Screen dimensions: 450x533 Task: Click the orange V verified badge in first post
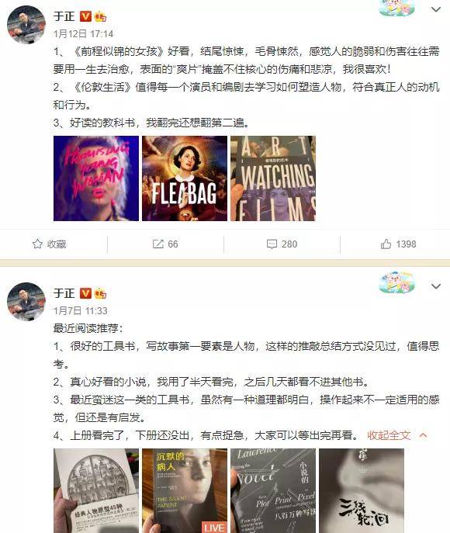[85, 16]
